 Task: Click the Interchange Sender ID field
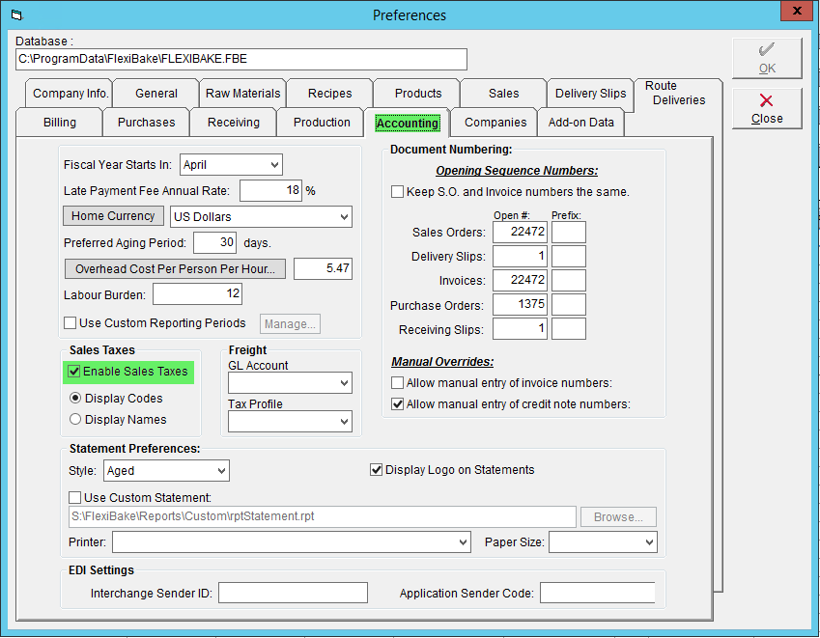click(x=293, y=593)
